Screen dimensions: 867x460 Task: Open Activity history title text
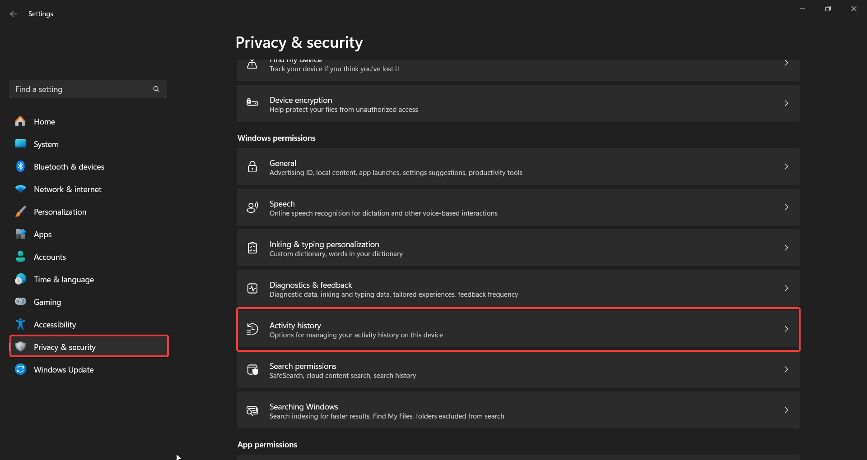[295, 325]
